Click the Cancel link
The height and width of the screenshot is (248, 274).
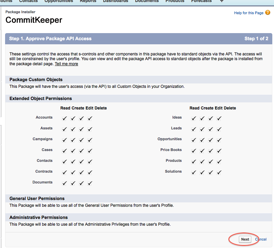[x=261, y=239]
